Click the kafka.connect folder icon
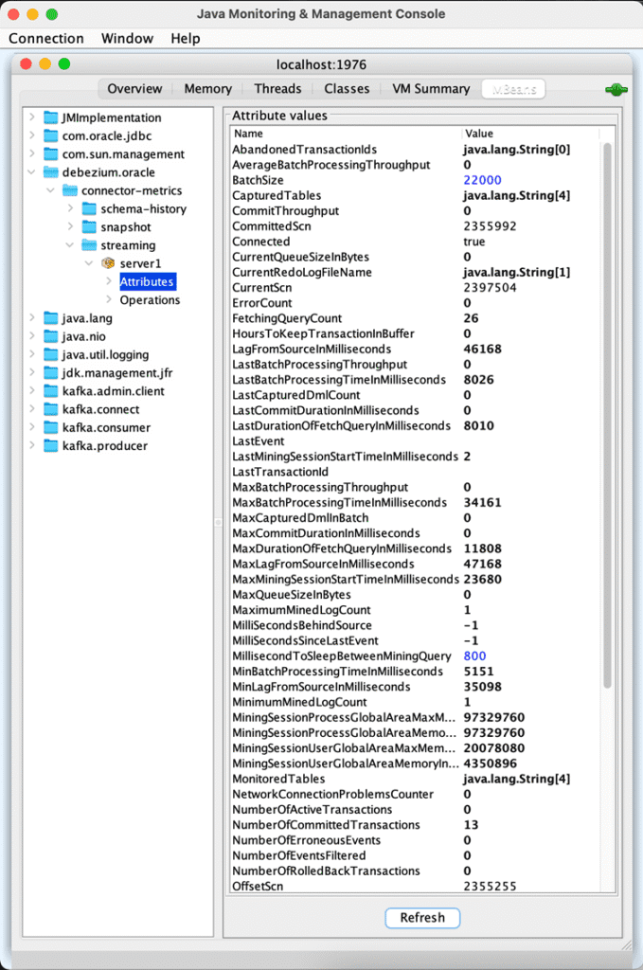The width and height of the screenshot is (643, 970). pos(51,409)
